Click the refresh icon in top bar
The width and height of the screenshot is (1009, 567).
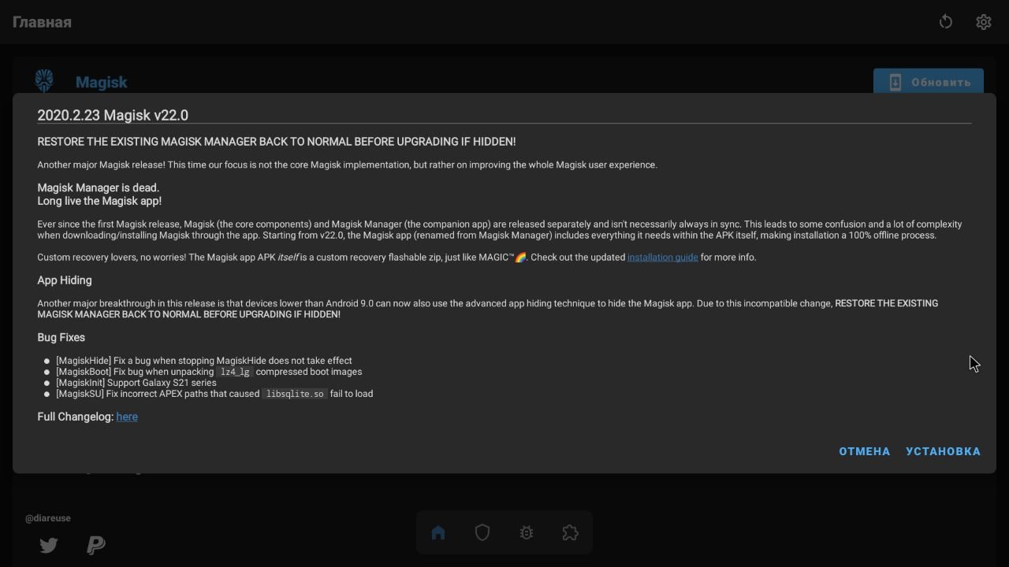pyautogui.click(x=945, y=22)
